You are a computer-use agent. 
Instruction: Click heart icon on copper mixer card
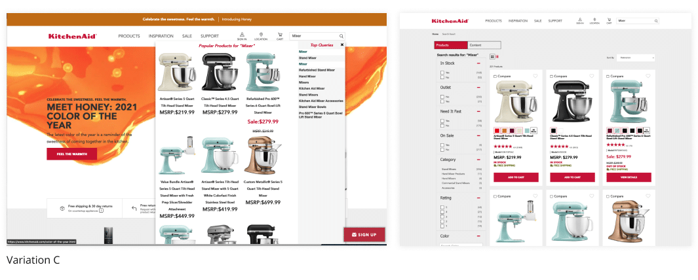point(648,196)
